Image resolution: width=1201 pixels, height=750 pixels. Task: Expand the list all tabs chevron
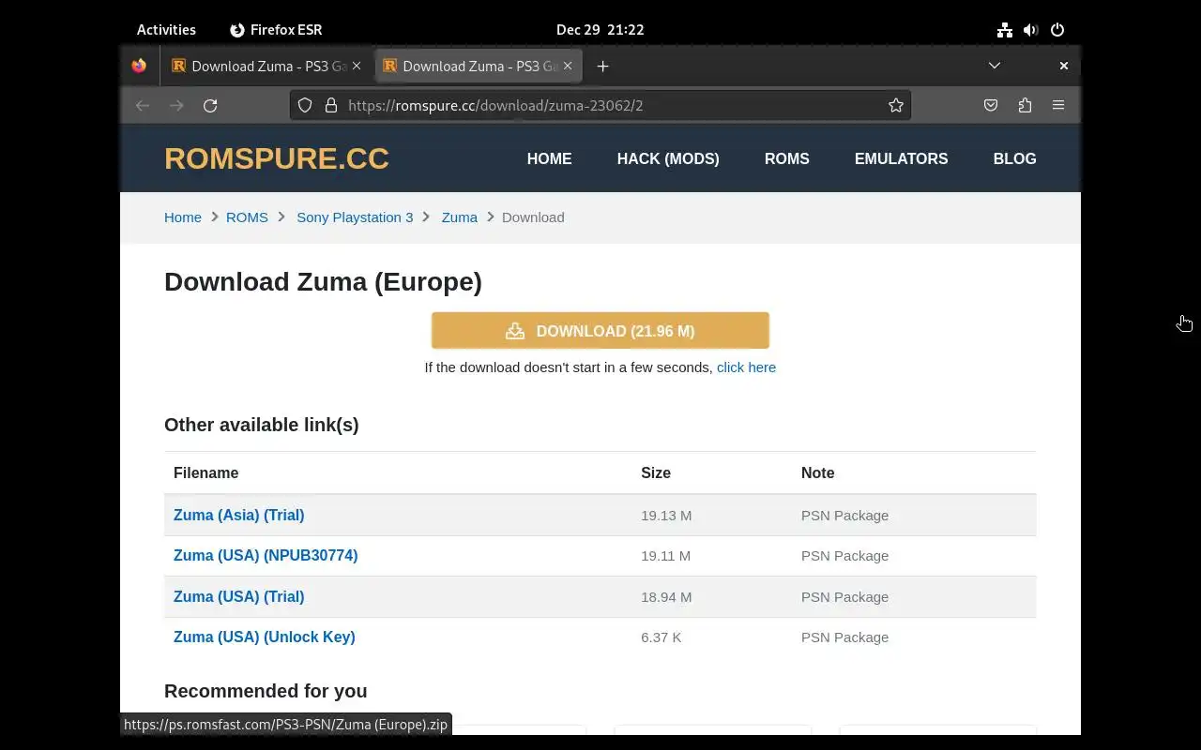click(995, 66)
